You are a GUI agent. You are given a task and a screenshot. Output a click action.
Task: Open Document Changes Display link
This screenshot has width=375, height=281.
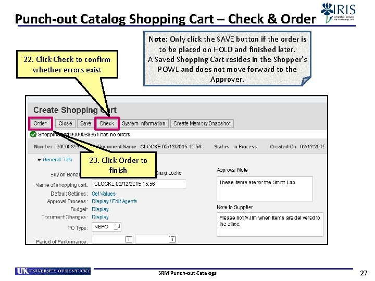click(x=100, y=217)
